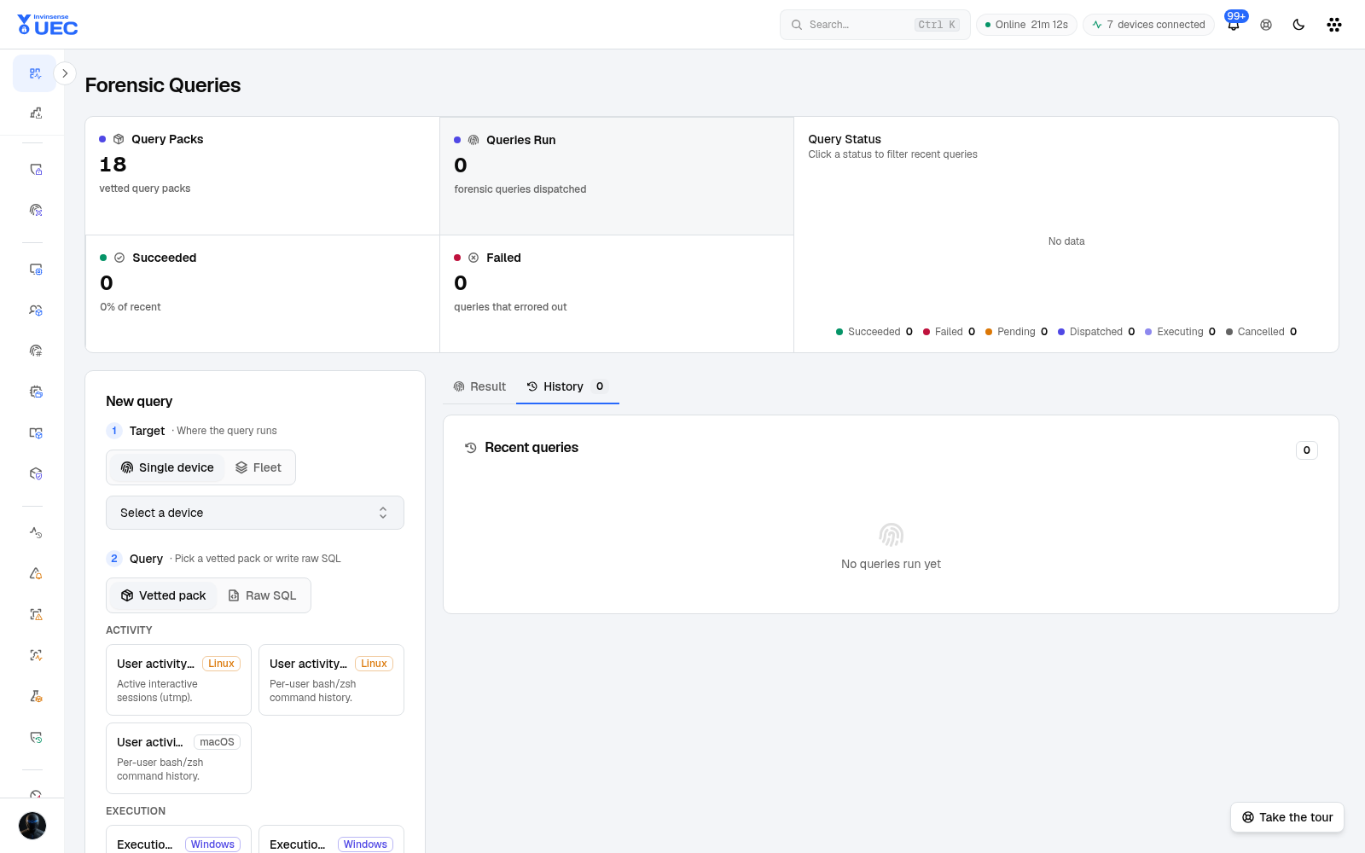Filter query status by Failed
Viewport: 1365px width, 853px height.
949,332
